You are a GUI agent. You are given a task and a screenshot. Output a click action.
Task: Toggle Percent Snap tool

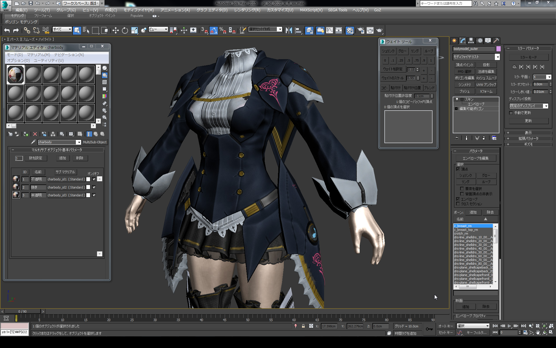pyautogui.click(x=223, y=30)
